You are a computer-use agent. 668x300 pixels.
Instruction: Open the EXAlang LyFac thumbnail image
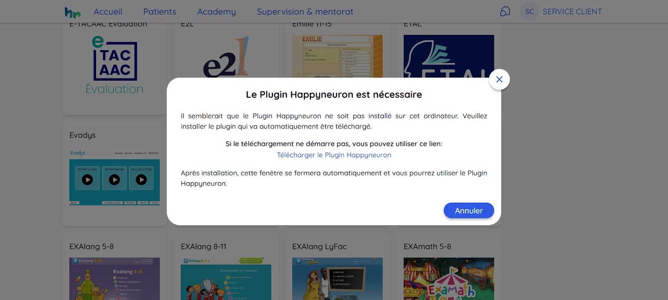[x=337, y=279]
